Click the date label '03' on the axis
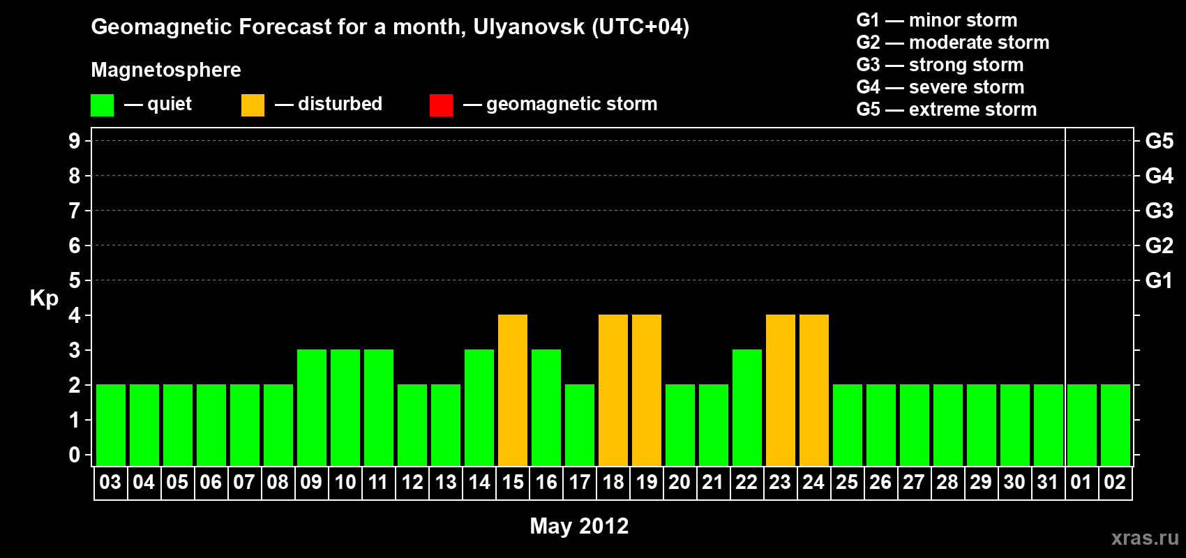 click(x=110, y=482)
